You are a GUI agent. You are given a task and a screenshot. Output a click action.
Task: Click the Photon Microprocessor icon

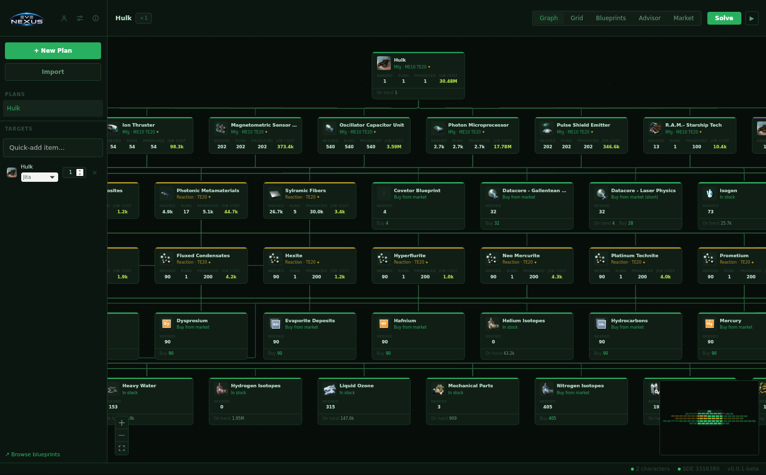(438, 128)
